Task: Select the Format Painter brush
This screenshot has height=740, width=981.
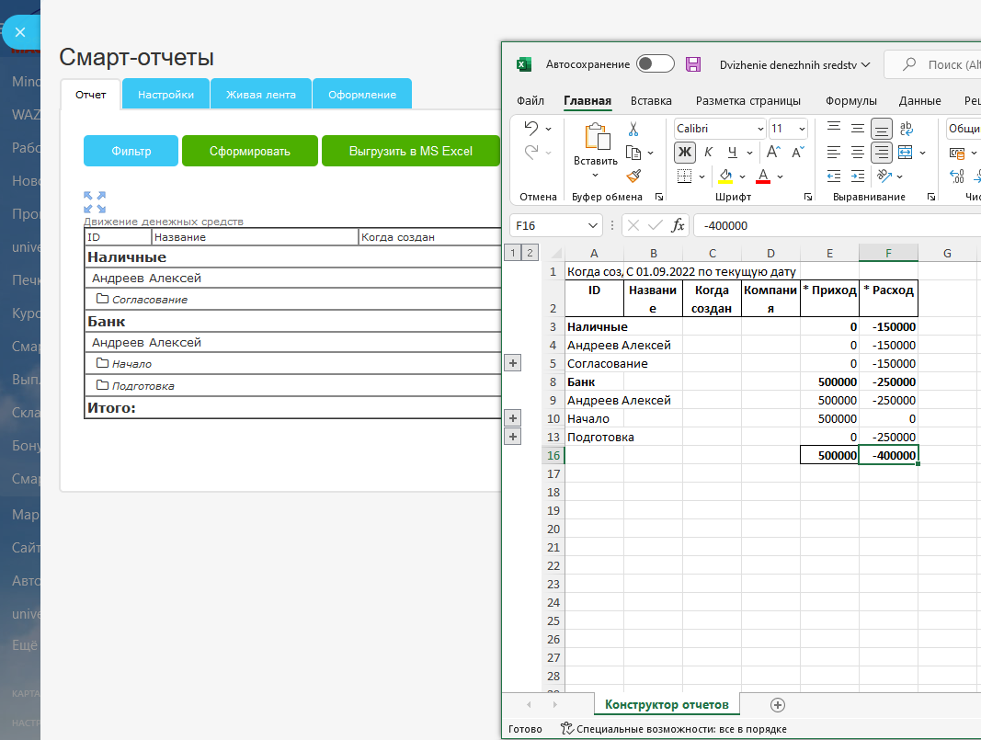Action: 633,175
